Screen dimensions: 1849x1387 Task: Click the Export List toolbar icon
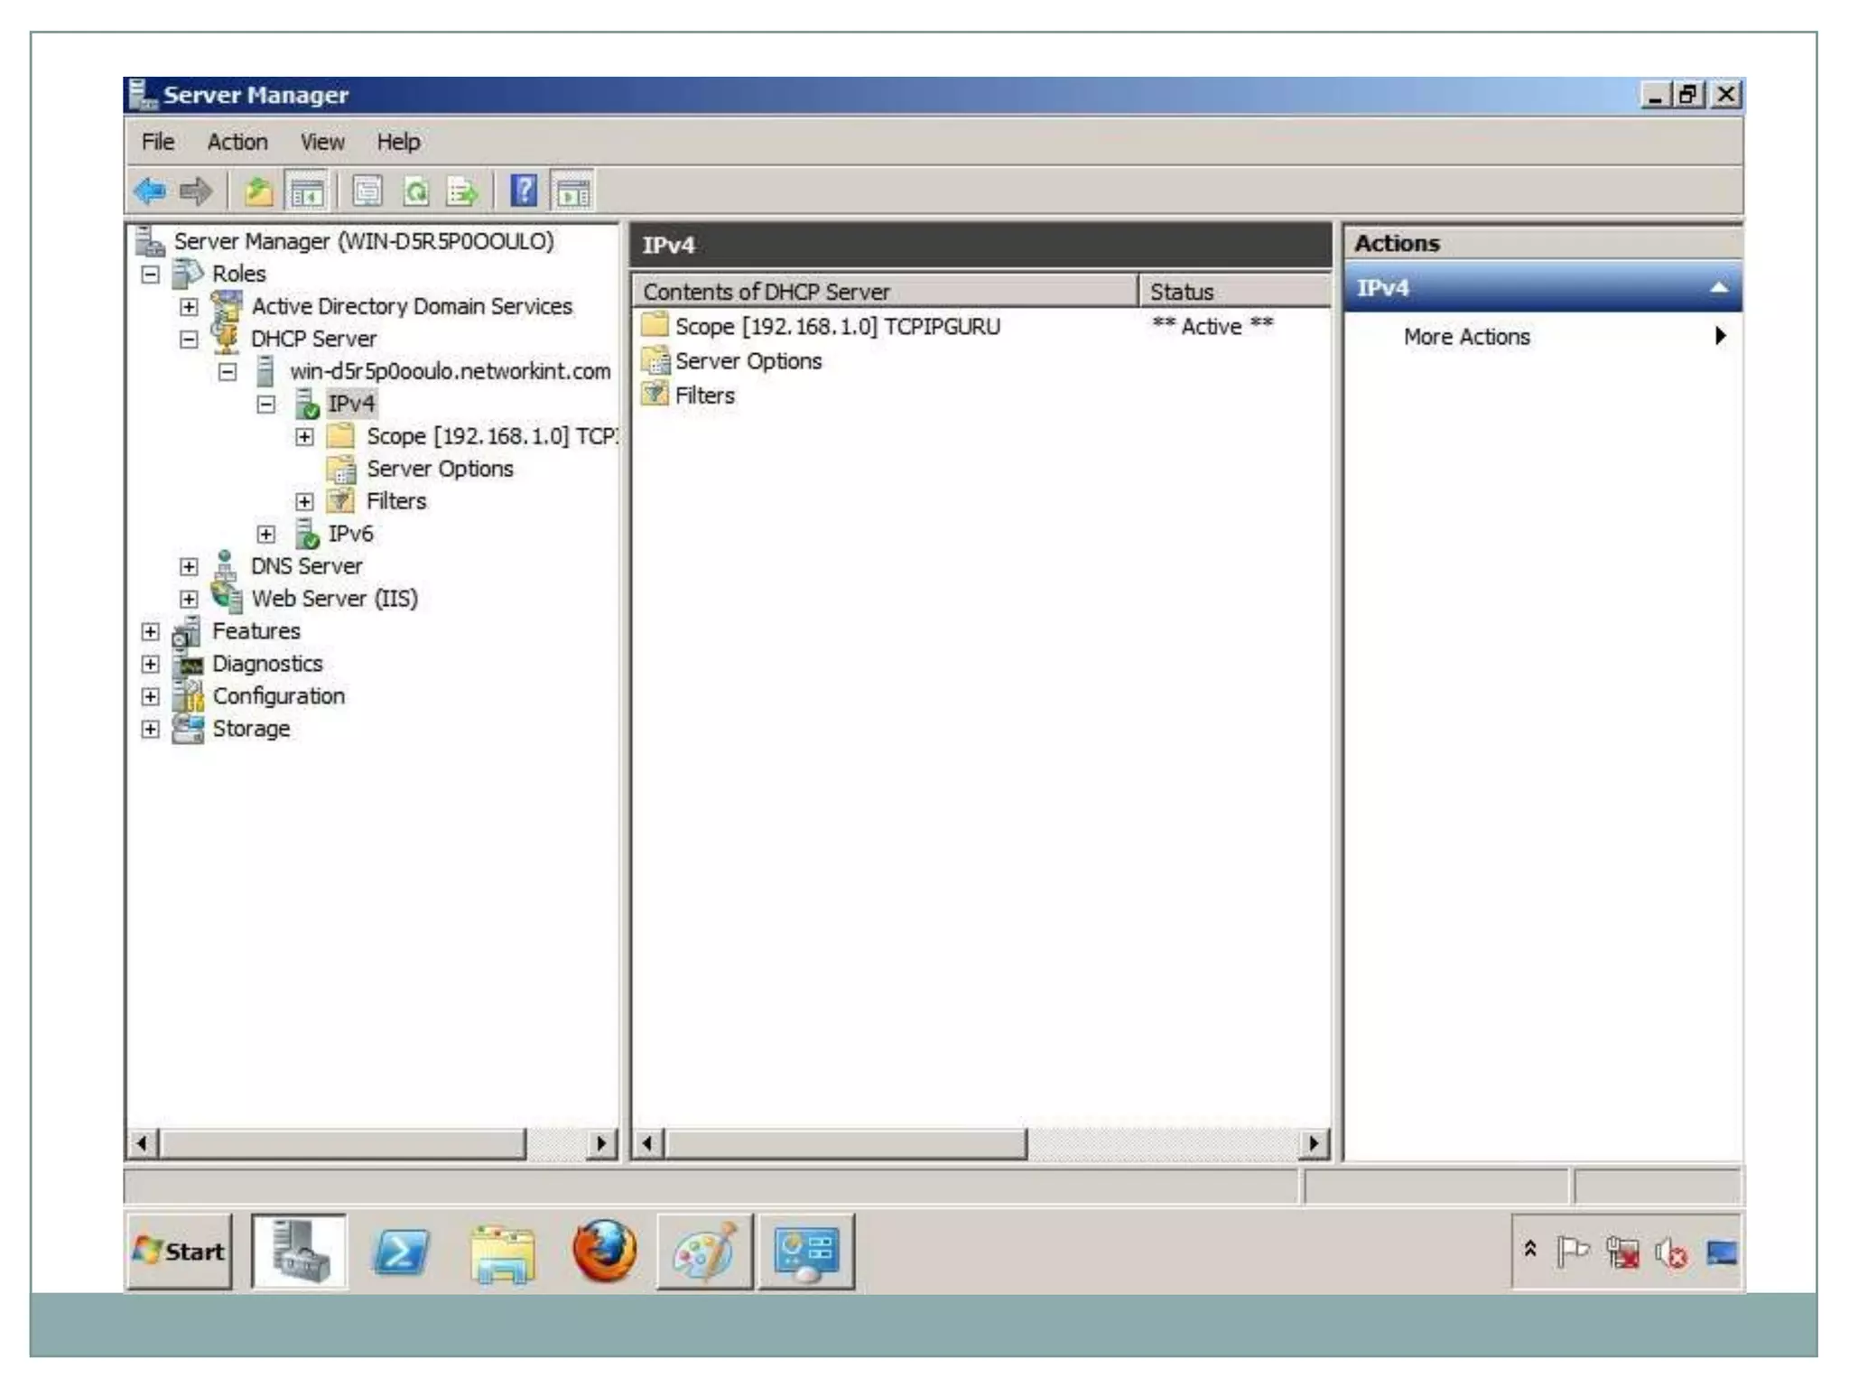point(463,191)
